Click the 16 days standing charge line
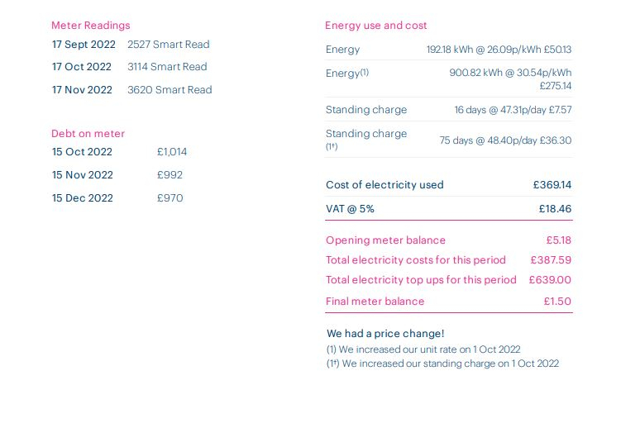This screenshot has height=423, width=621. (x=449, y=110)
